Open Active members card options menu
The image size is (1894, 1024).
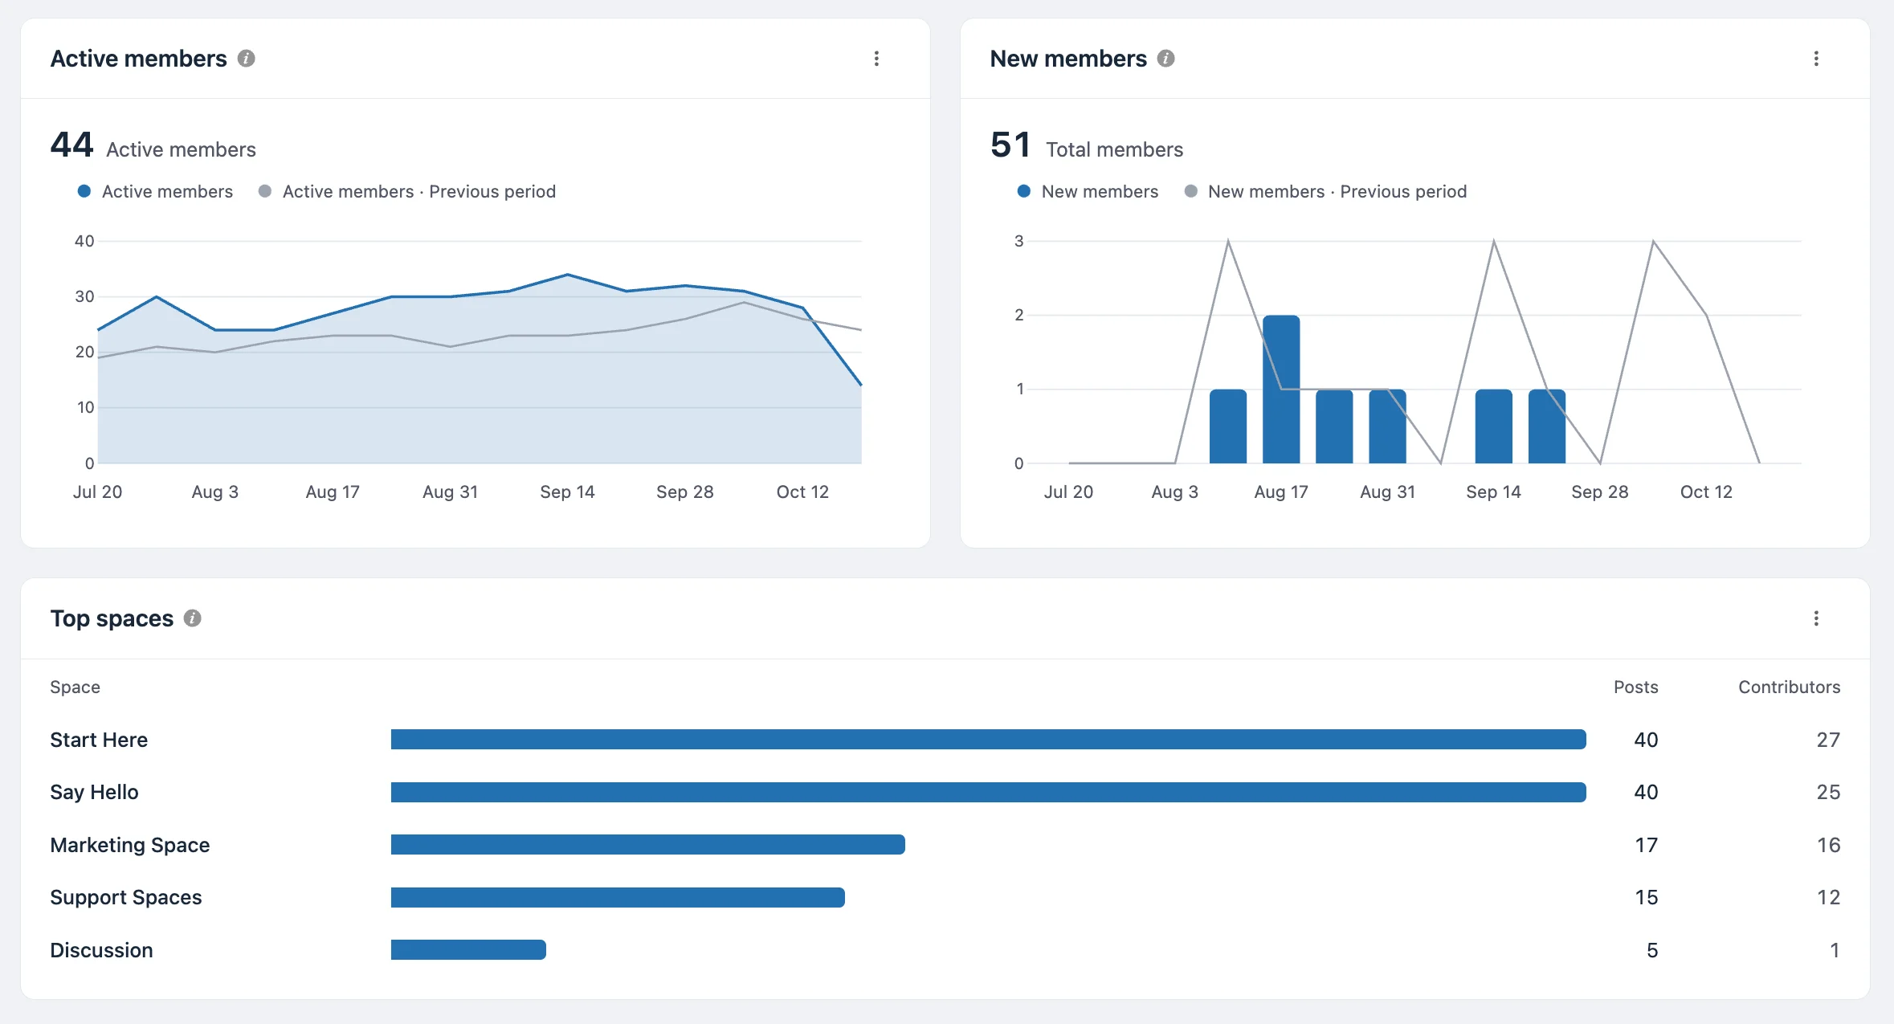click(x=876, y=59)
